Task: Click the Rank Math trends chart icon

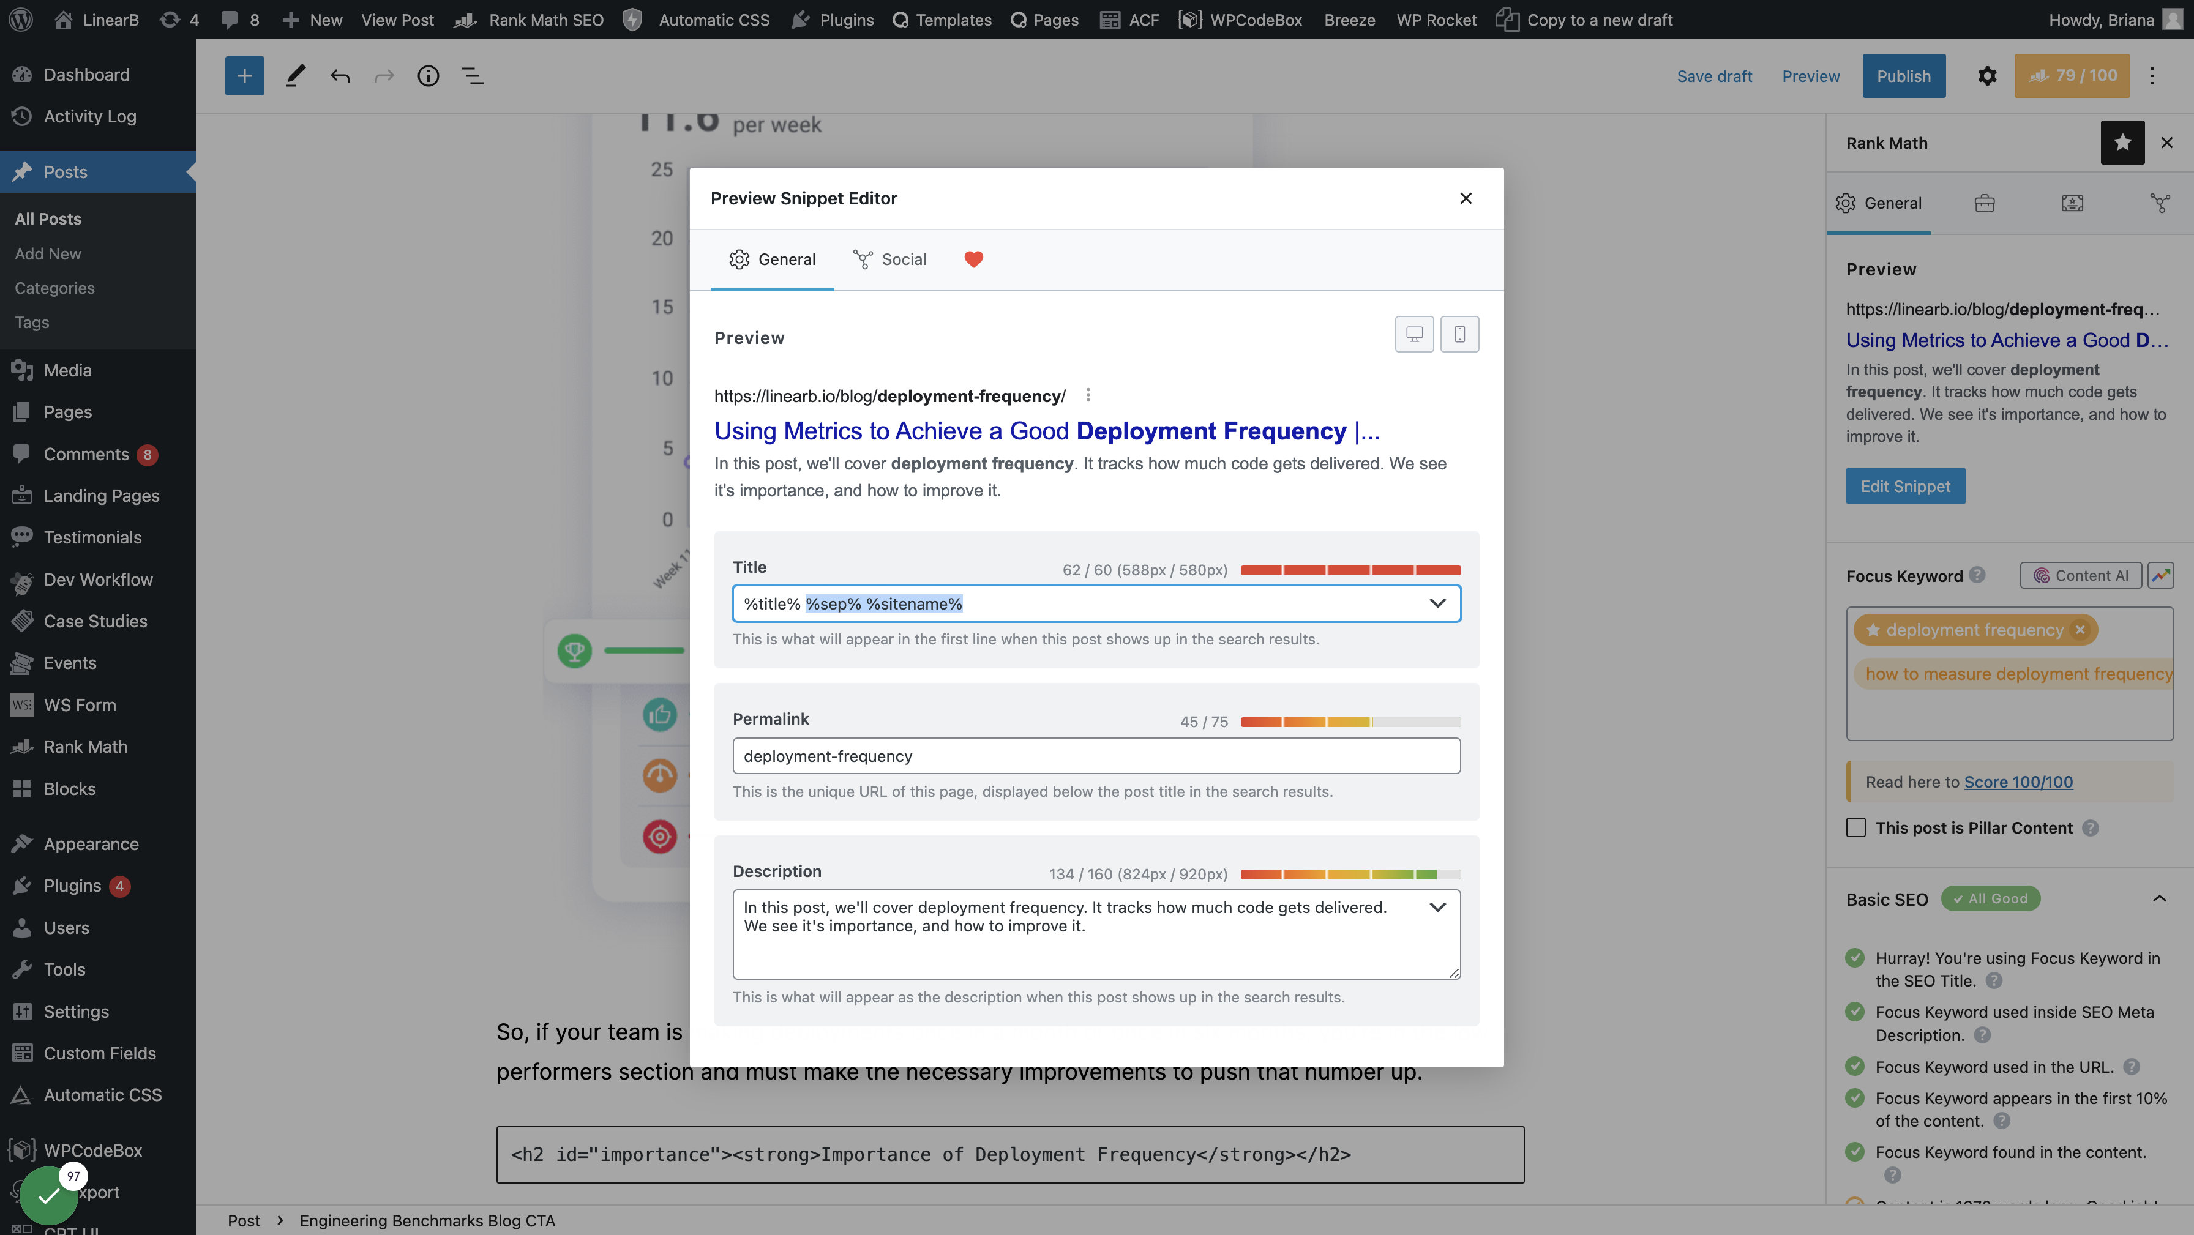Action: [x=2161, y=575]
